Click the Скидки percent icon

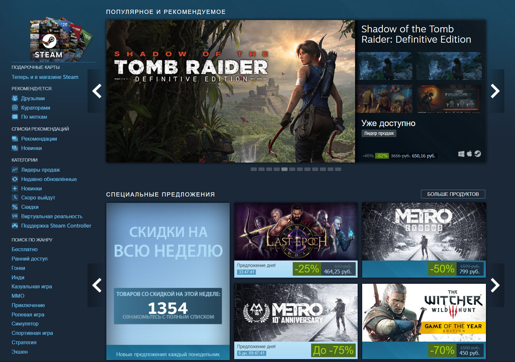[x=15, y=207]
